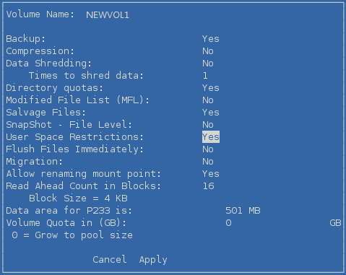Screen dimensions: 346x275
Task: Select Times to shred data value
Action: coord(205,76)
